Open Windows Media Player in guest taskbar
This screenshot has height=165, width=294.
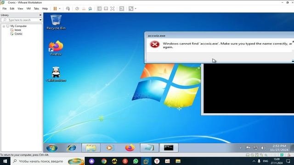click(x=110, y=148)
